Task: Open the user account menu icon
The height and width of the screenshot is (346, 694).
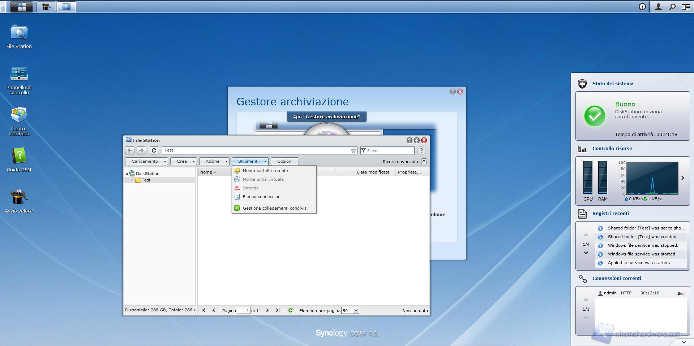Action: click(658, 6)
